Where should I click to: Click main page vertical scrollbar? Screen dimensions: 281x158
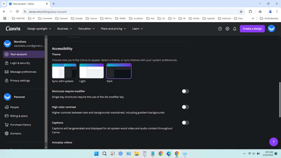(x=280, y=100)
